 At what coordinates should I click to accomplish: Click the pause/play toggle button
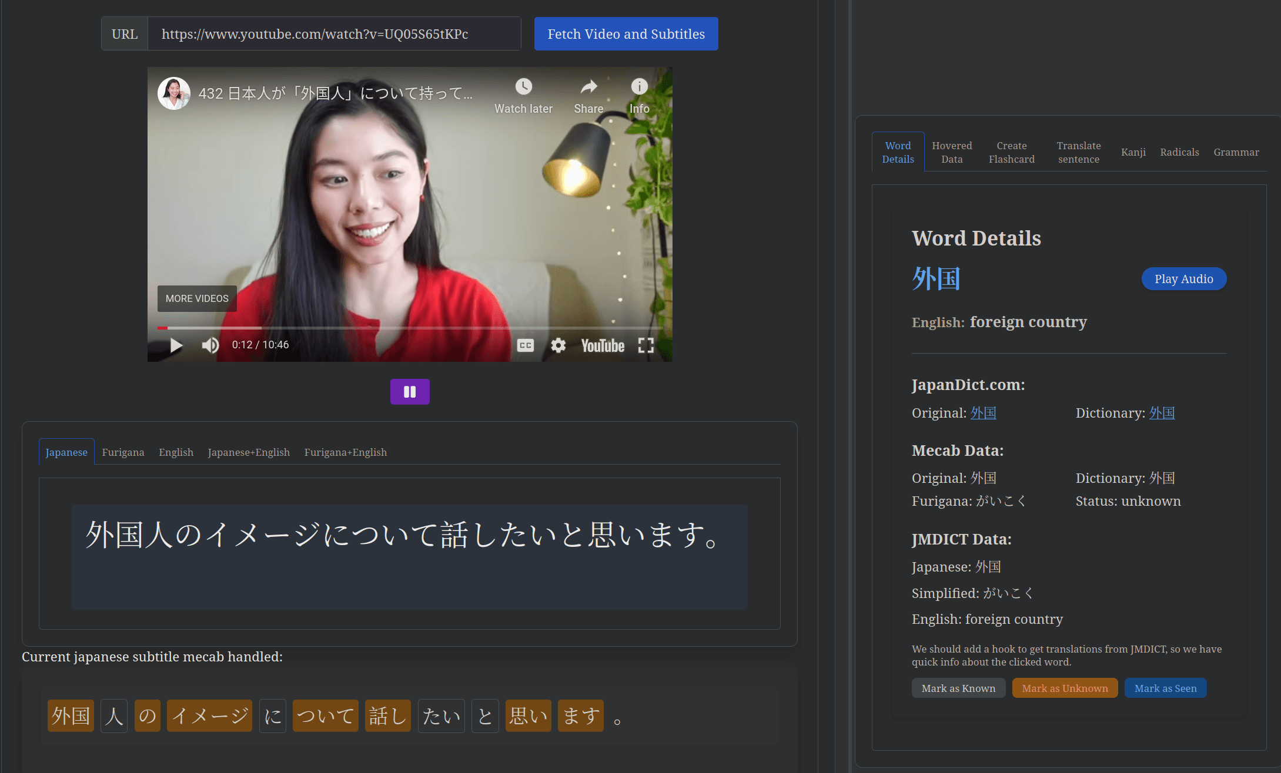coord(410,392)
